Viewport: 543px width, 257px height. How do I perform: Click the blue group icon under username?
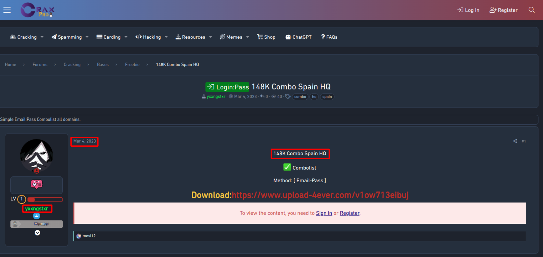(x=36, y=216)
